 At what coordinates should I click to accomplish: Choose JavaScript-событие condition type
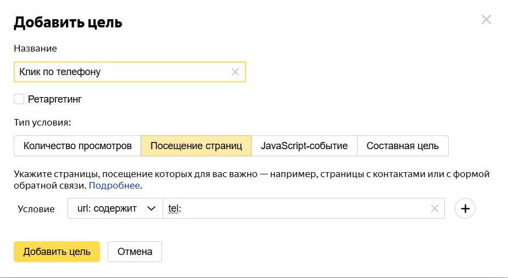click(304, 146)
